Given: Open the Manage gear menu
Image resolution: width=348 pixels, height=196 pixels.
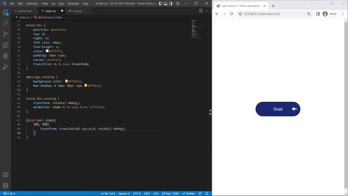Looking at the screenshot, I should (5, 186).
